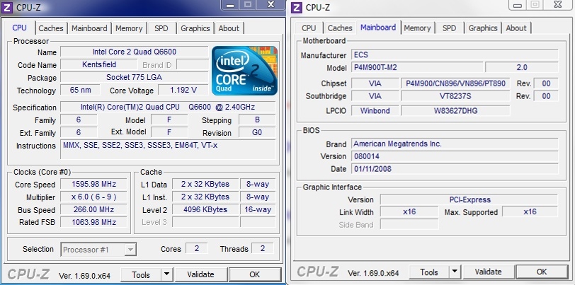
Task: Click the LPCIO model value W83627DHG
Action: tap(455, 110)
